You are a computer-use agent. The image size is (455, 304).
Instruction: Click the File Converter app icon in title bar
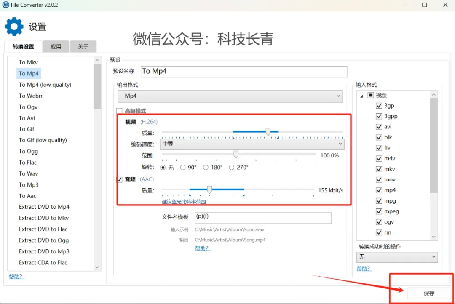point(6,5)
